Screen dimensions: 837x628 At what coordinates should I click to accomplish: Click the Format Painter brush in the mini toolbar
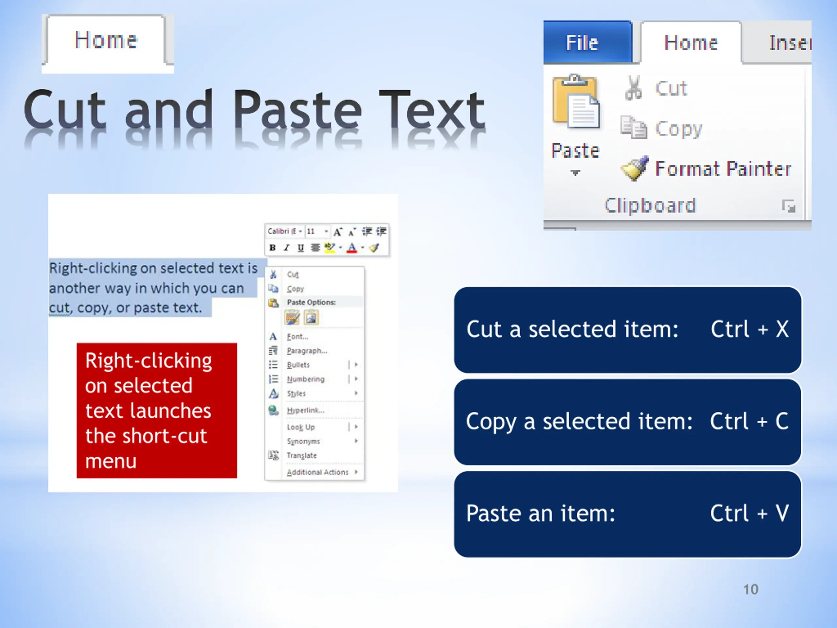374,248
